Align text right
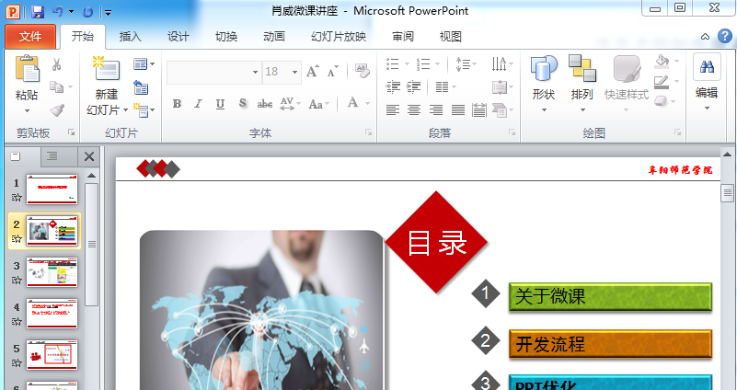Screen dimensions: 737x390 (x=436, y=110)
